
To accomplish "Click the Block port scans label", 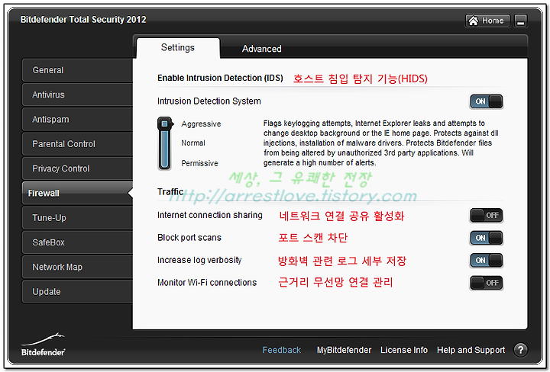I will tap(189, 238).
